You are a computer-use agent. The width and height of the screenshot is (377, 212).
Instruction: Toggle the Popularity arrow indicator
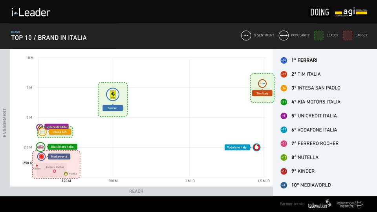pos(284,35)
